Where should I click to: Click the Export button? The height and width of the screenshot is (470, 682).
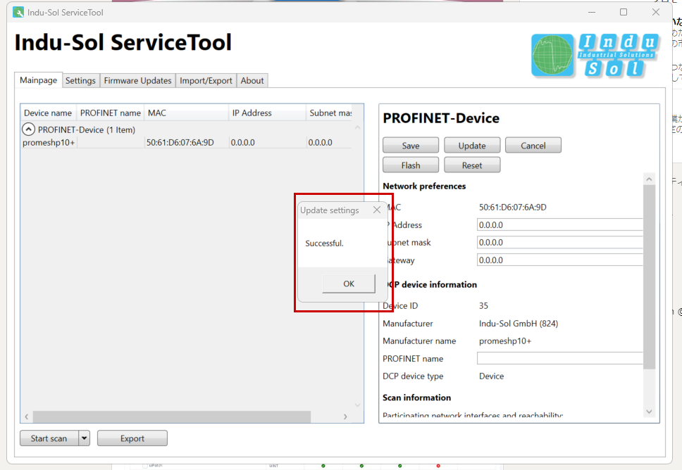click(132, 438)
